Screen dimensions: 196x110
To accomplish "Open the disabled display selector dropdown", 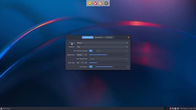I will click(112, 51).
